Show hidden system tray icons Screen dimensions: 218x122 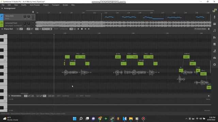pos(186,119)
